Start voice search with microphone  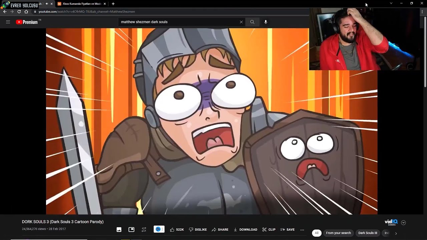266,22
